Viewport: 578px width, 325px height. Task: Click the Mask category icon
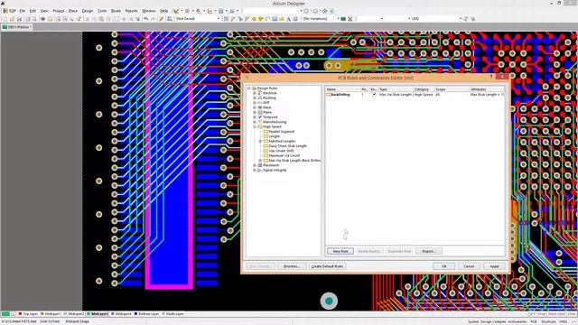tap(260, 107)
